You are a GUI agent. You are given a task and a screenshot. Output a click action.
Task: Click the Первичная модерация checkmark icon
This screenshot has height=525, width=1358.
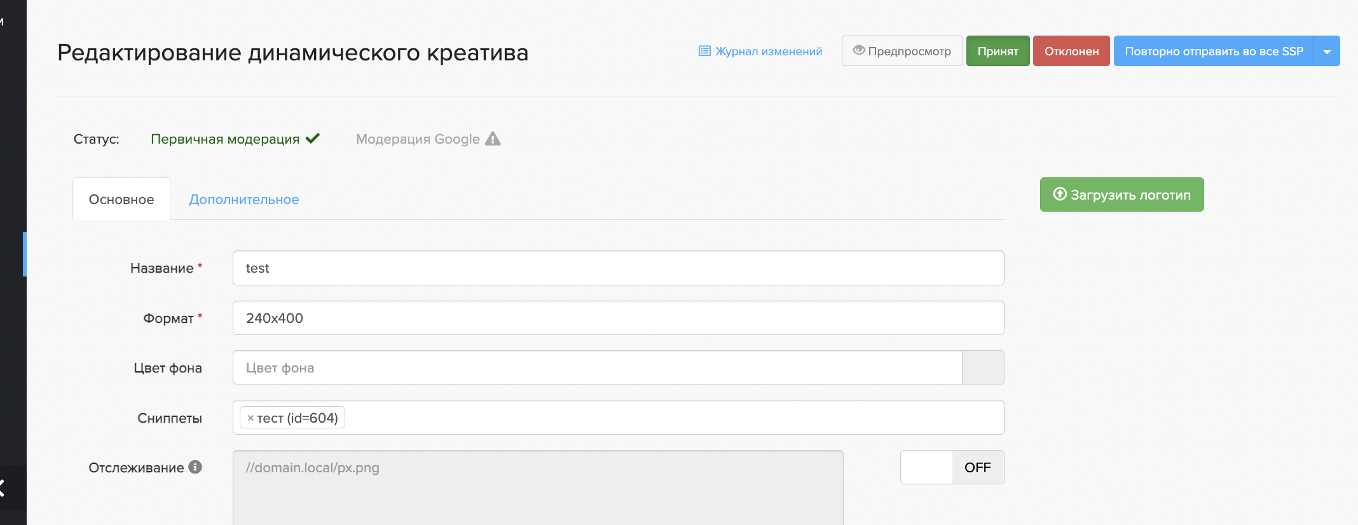312,139
